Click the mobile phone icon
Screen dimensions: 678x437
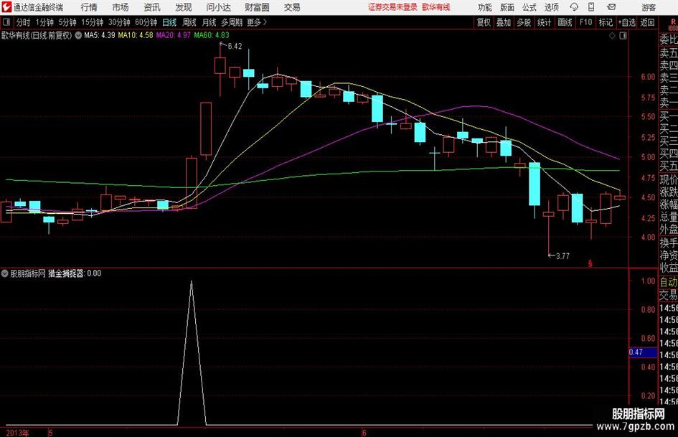(x=591, y=7)
